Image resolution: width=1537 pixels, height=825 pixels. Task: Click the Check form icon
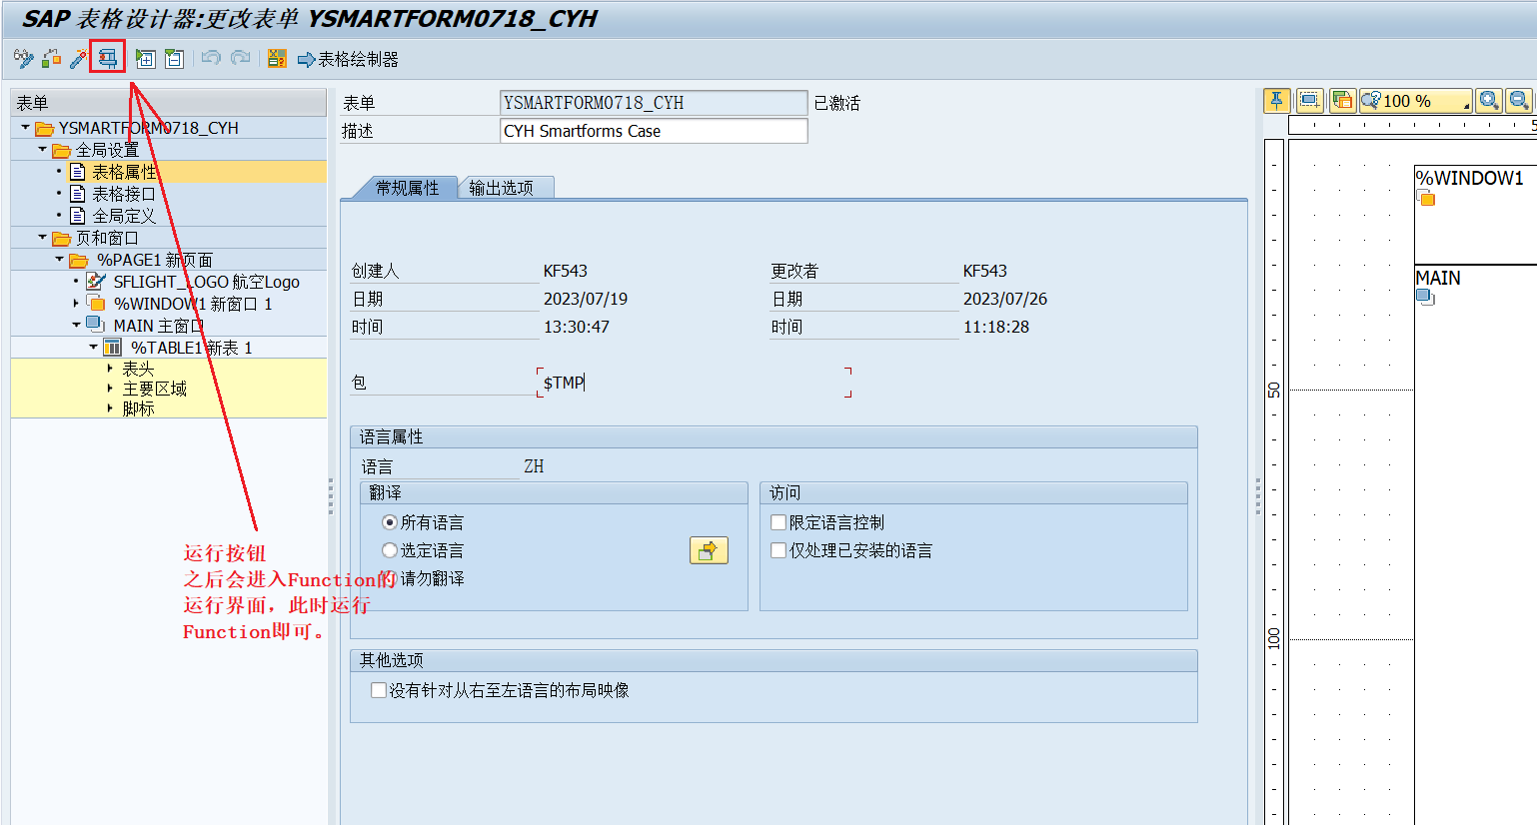(51, 59)
